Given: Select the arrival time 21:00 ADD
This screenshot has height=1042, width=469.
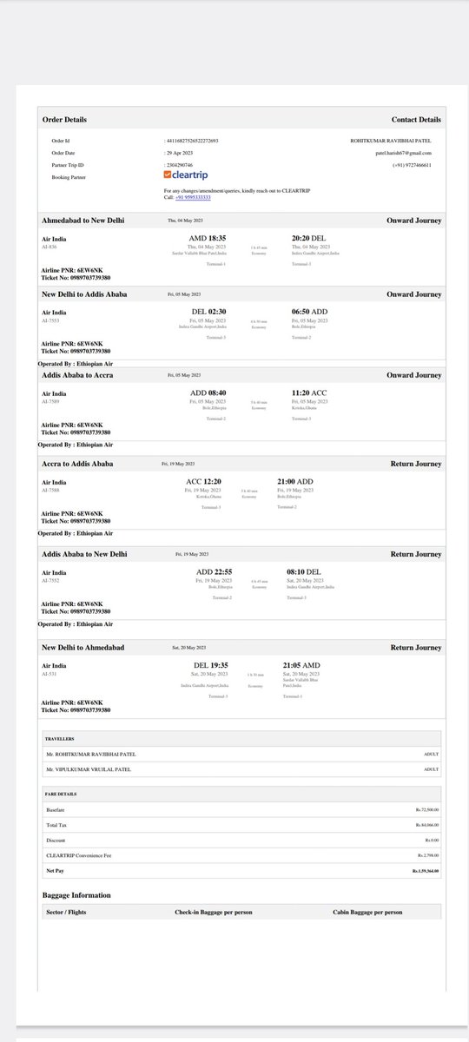Looking at the screenshot, I should 295,480.
